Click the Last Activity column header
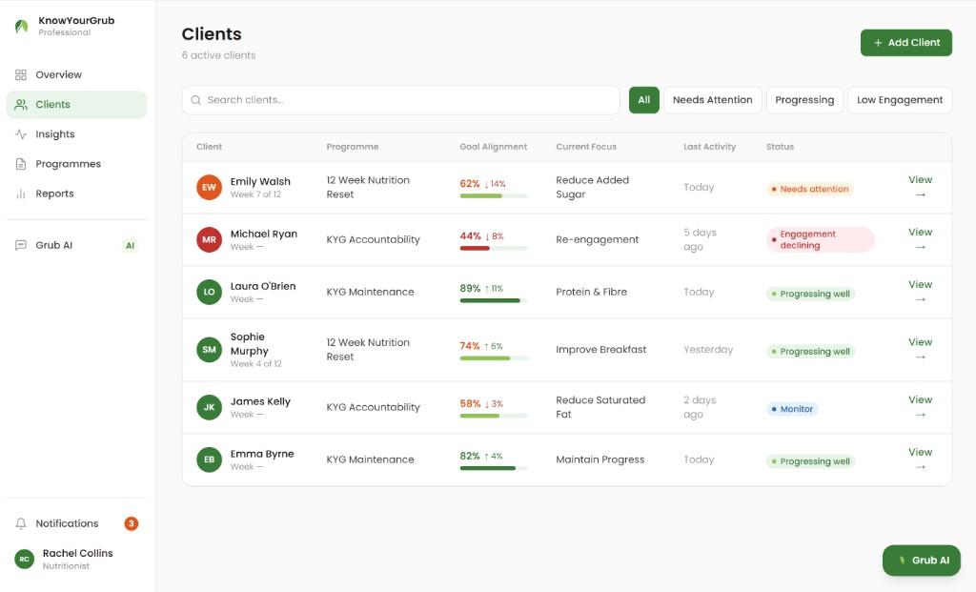Screen dimensions: 976x592 pos(709,147)
